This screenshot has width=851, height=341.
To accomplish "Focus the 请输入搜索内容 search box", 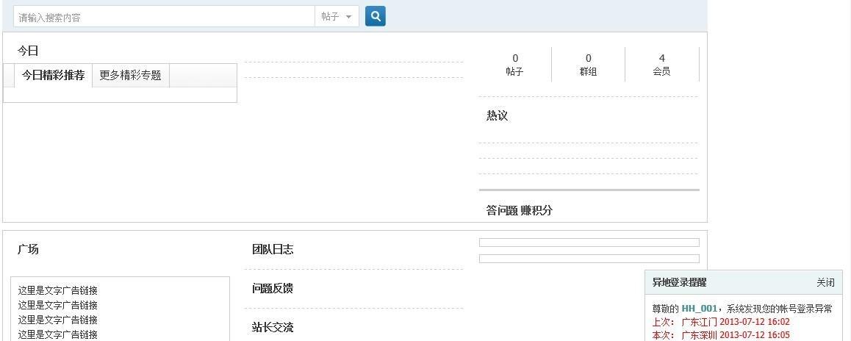I will pos(164,17).
